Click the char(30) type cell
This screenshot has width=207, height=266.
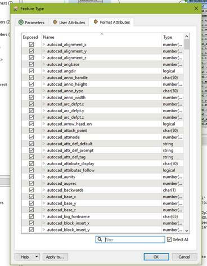coord(170,91)
